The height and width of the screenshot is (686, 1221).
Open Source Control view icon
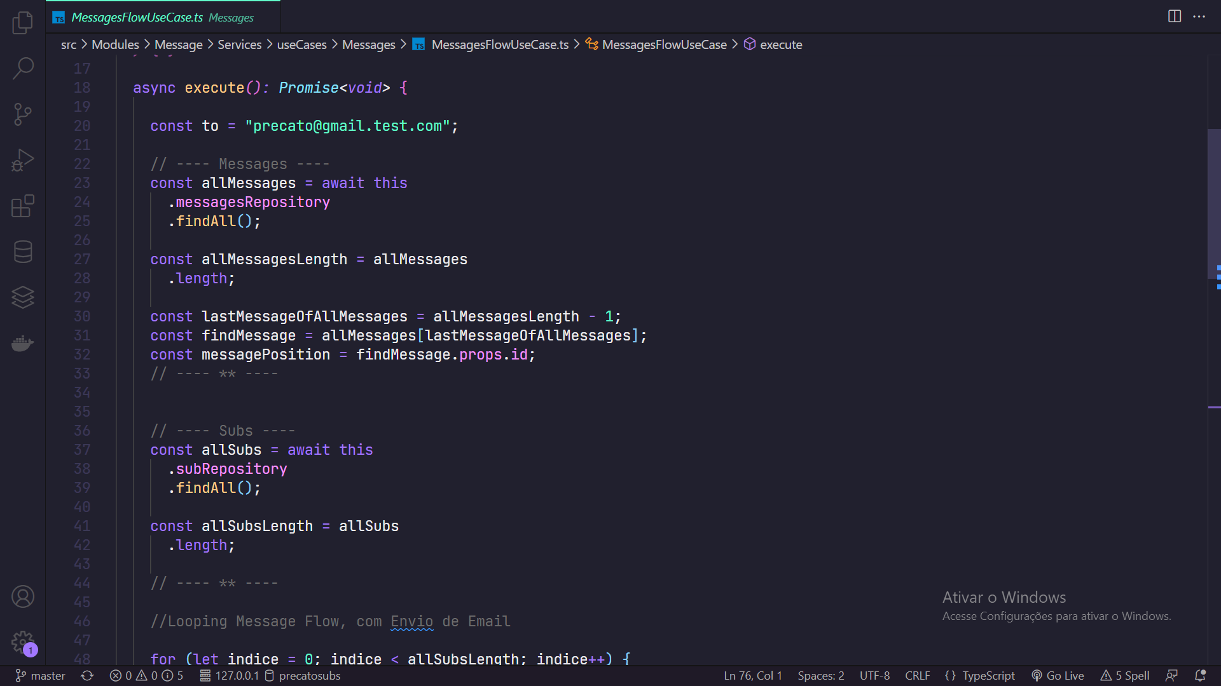[23, 114]
